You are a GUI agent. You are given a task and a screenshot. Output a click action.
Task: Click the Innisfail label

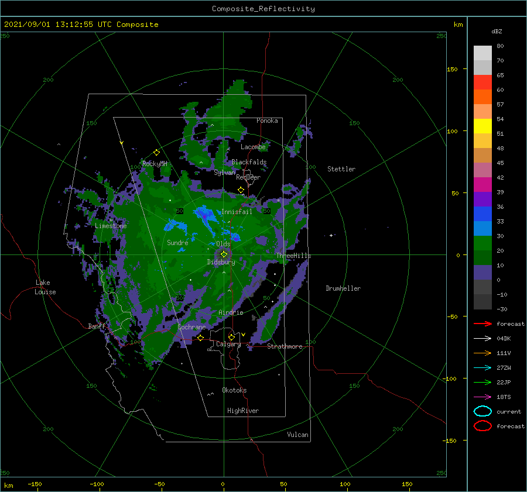(237, 212)
